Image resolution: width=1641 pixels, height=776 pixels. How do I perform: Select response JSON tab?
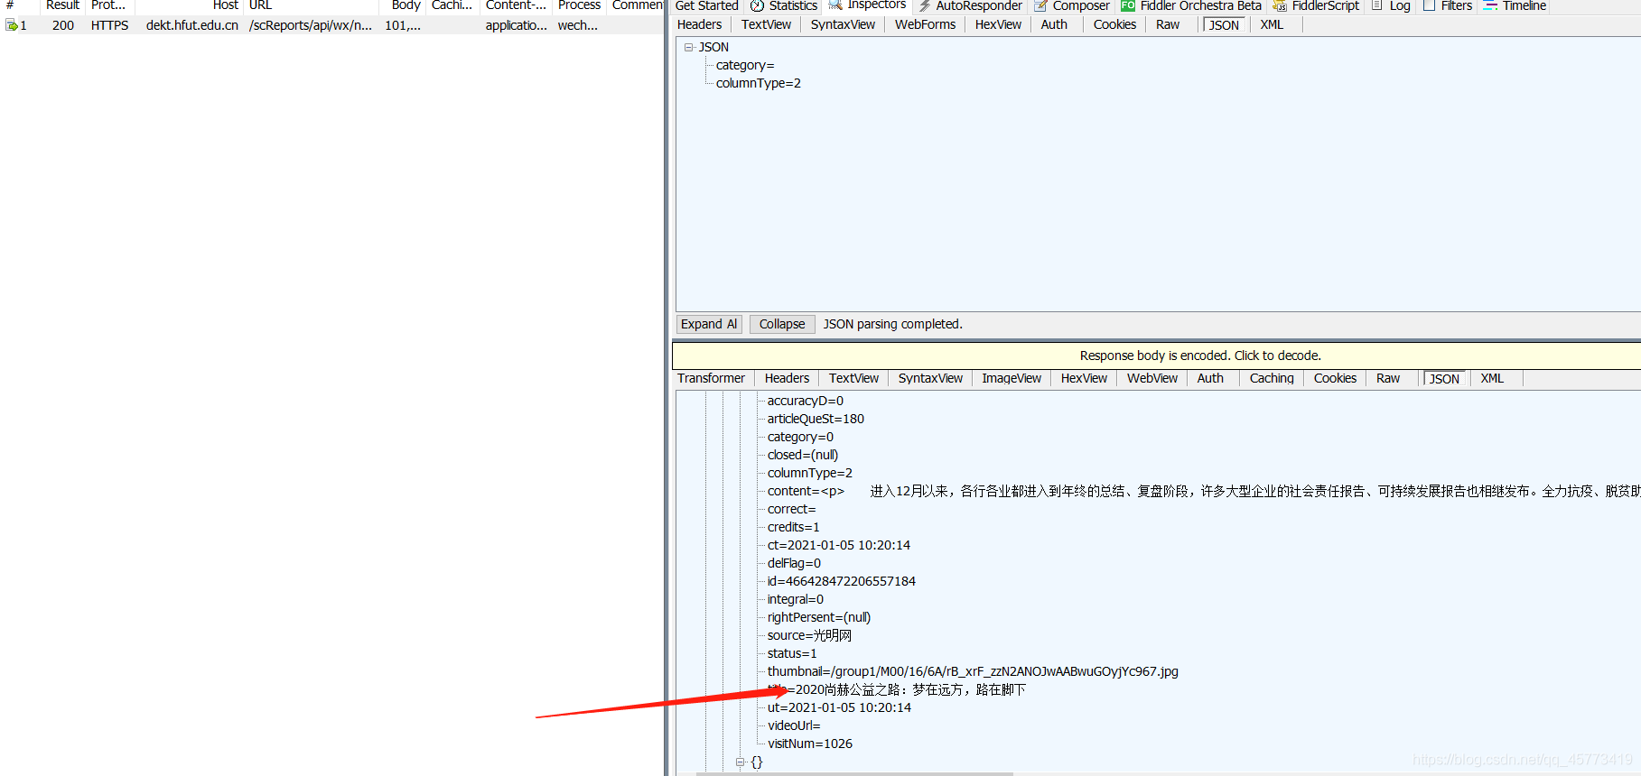pos(1444,379)
